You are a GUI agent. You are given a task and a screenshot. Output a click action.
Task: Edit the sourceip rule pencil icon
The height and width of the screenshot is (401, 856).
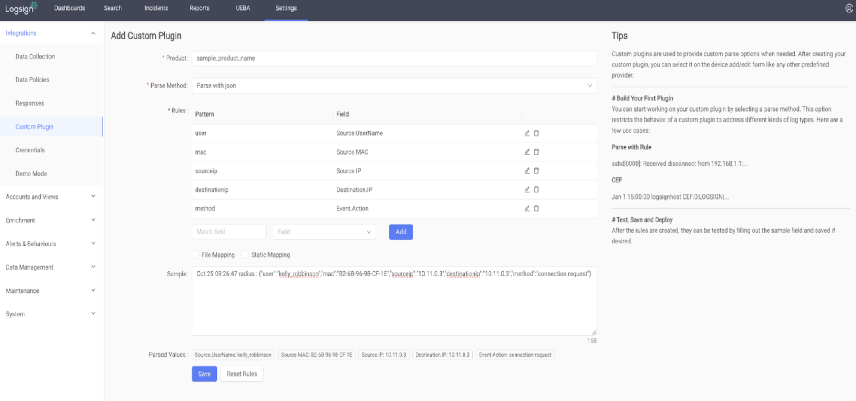coord(527,171)
